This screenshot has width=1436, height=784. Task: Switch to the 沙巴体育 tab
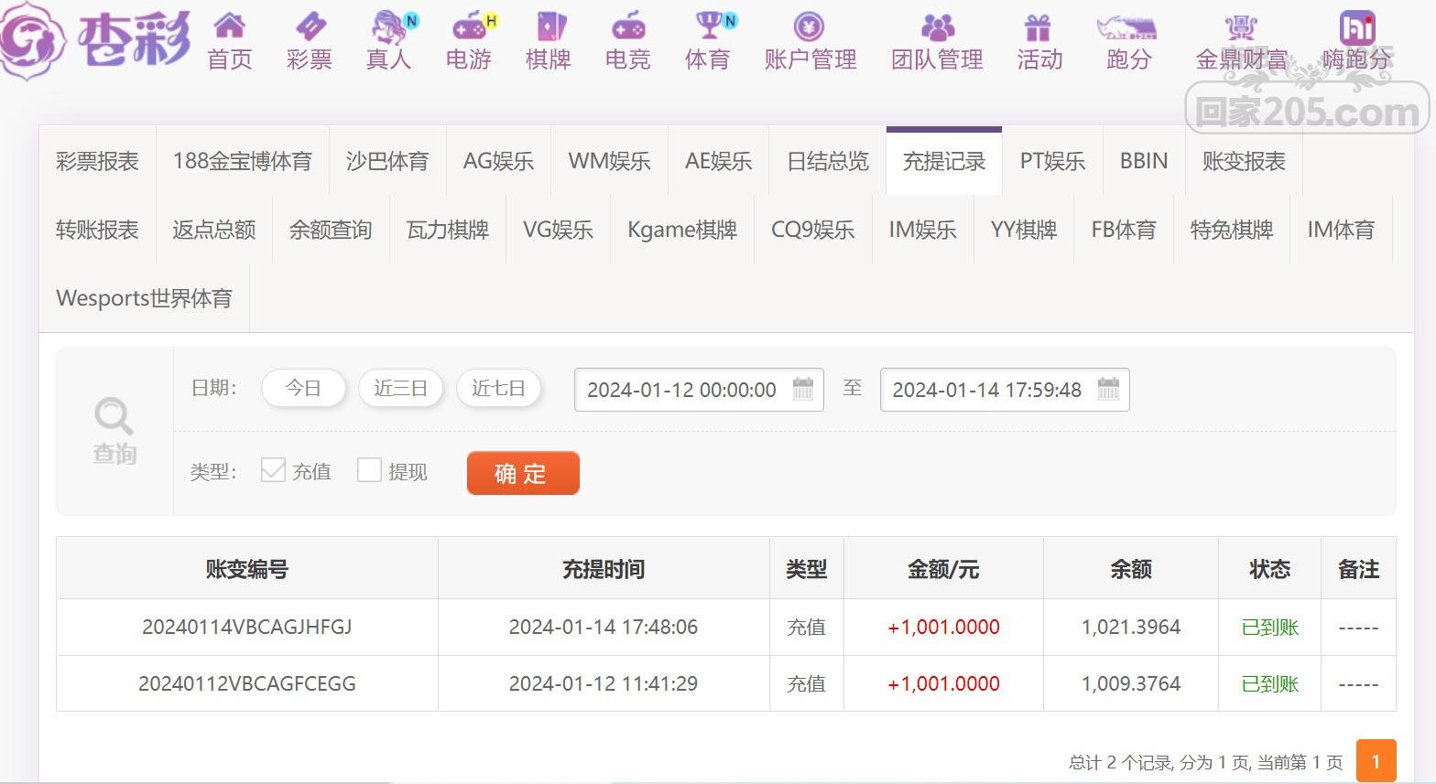tap(387, 161)
